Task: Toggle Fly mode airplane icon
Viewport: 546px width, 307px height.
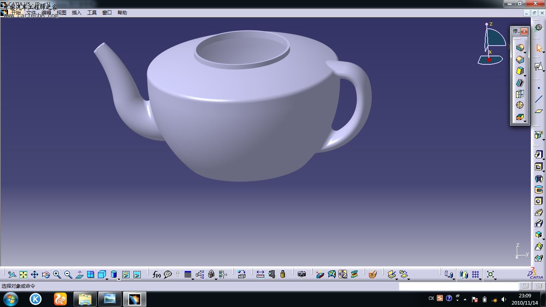Action: pyautogui.click(x=12, y=274)
